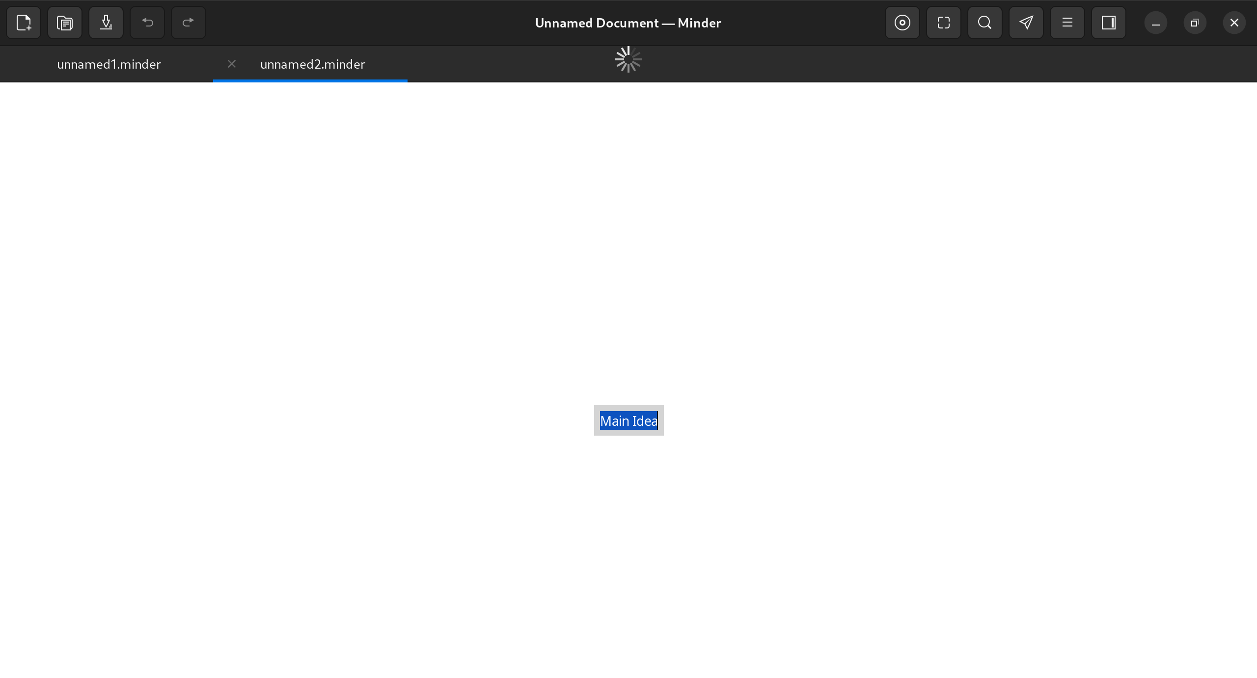This screenshot has height=678, width=1257.
Task: Minimize the Minder window
Action: click(x=1155, y=23)
